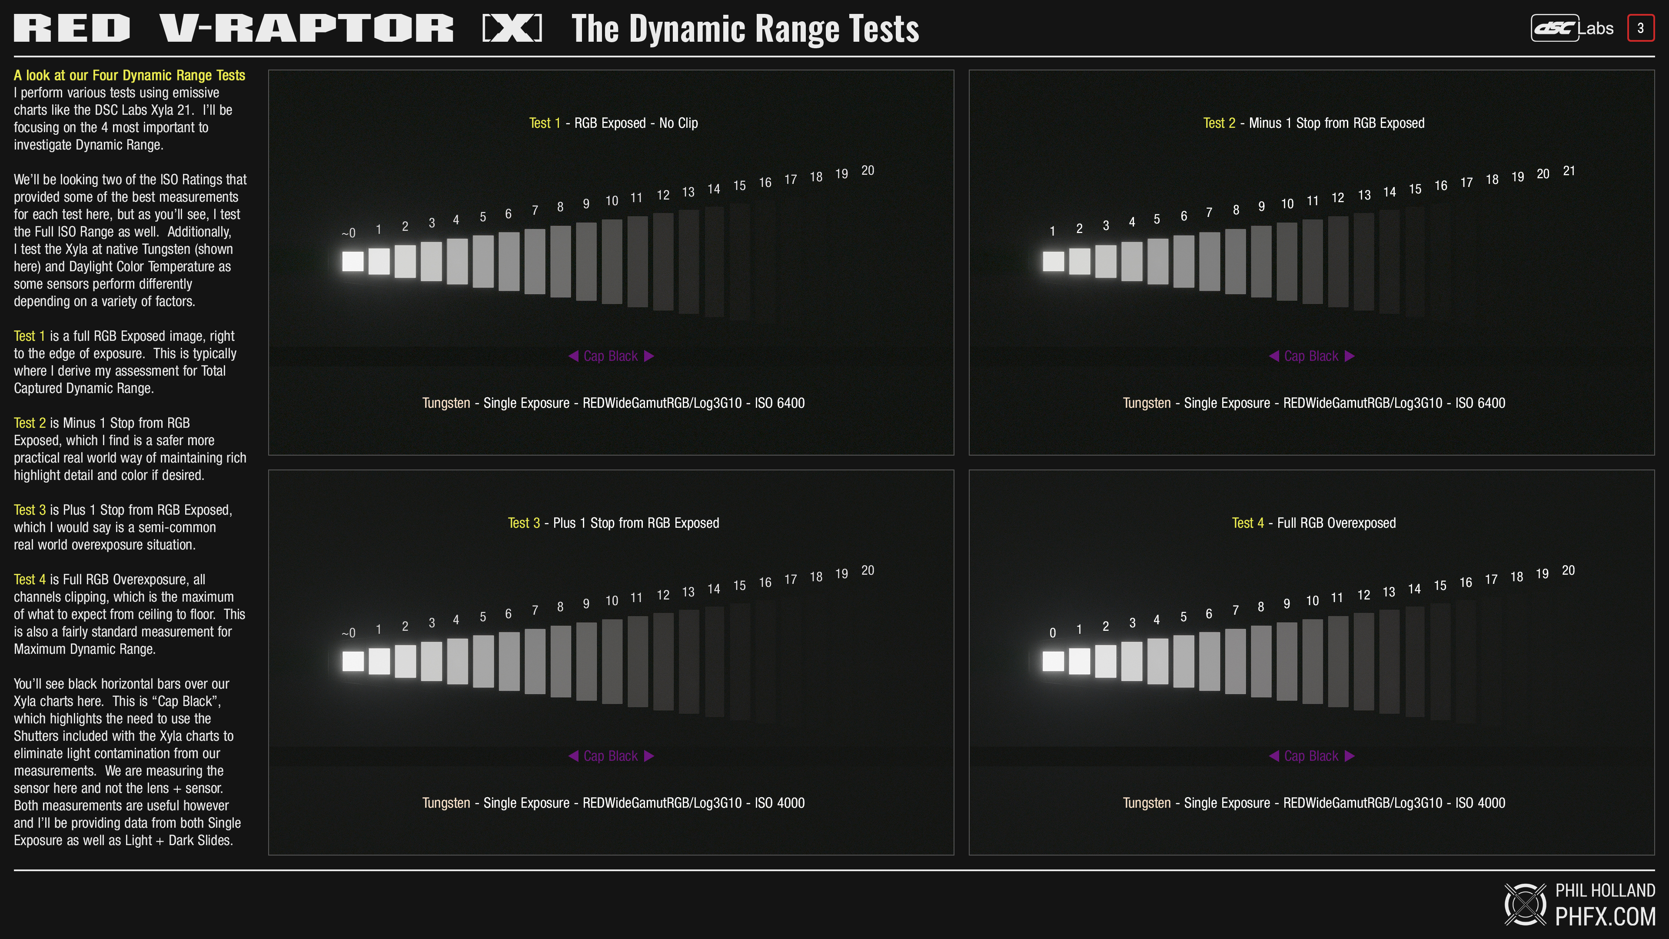Click the Test 3 ISO 4000 caption

(x=613, y=803)
